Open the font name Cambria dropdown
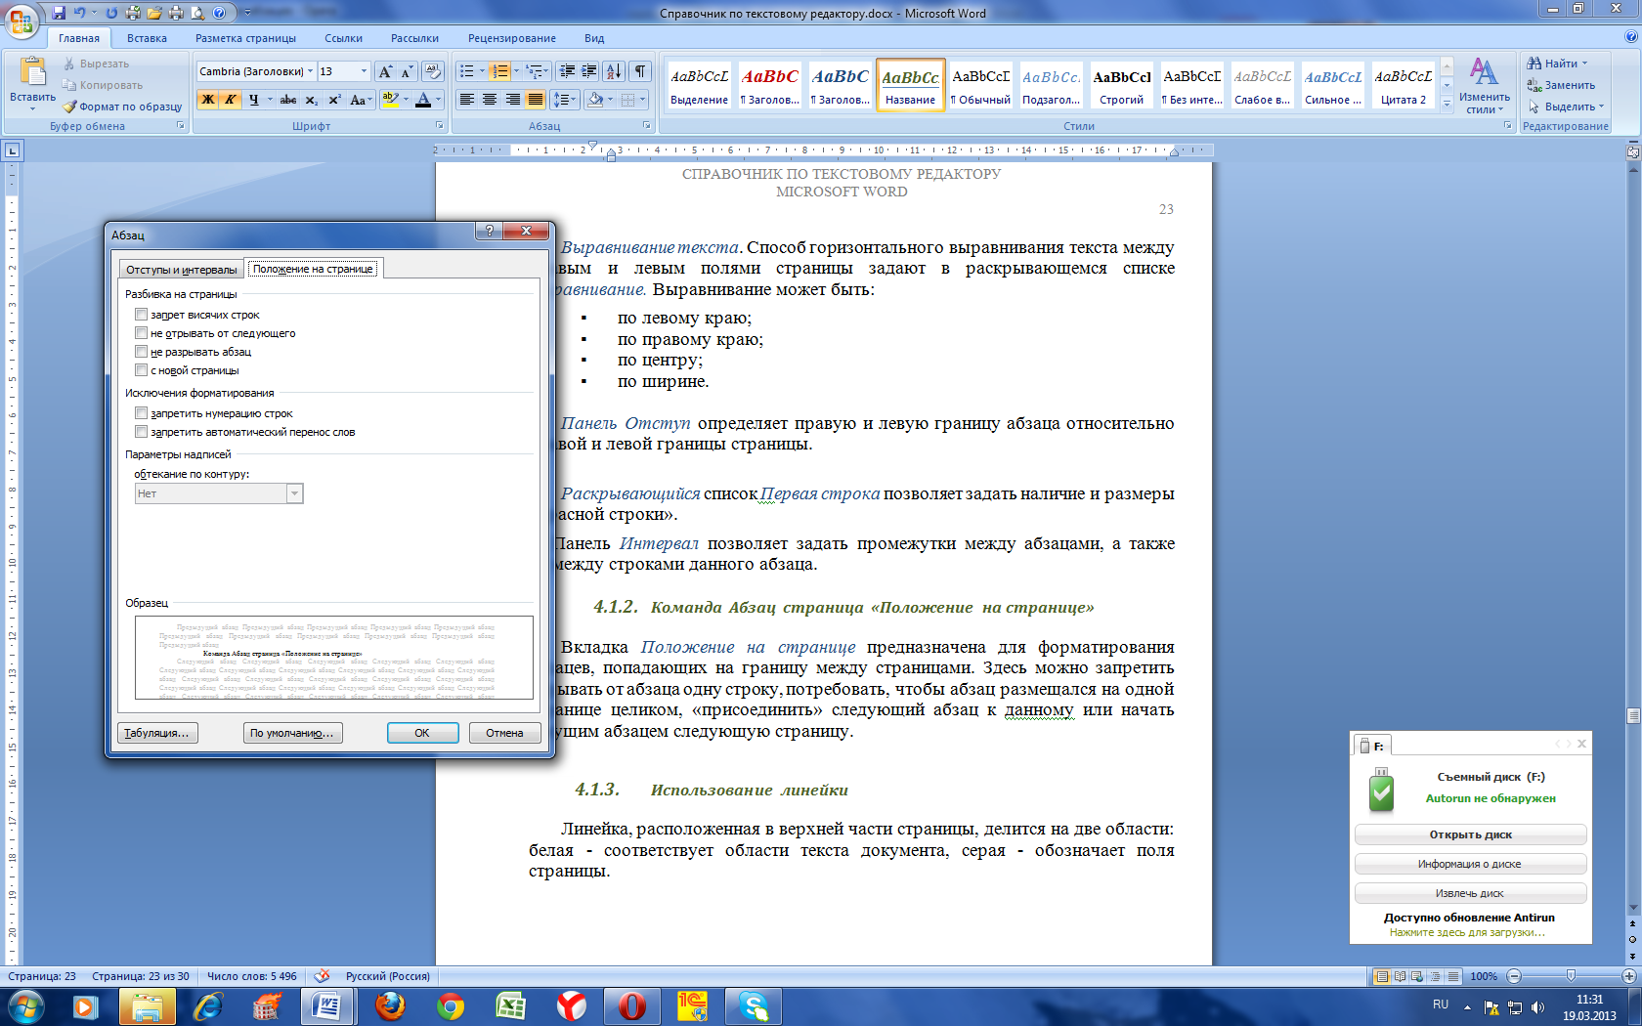Screen dimensions: 1642x1026 point(311,71)
